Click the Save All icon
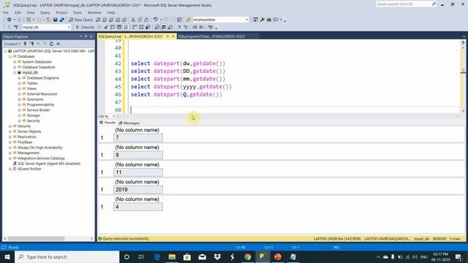Viewport: 468px width, 263px height. (x=62, y=20)
